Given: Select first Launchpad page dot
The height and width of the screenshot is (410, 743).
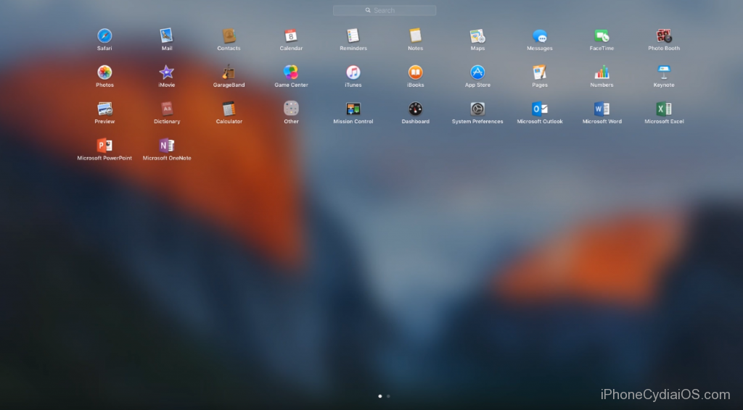Looking at the screenshot, I should 380,396.
